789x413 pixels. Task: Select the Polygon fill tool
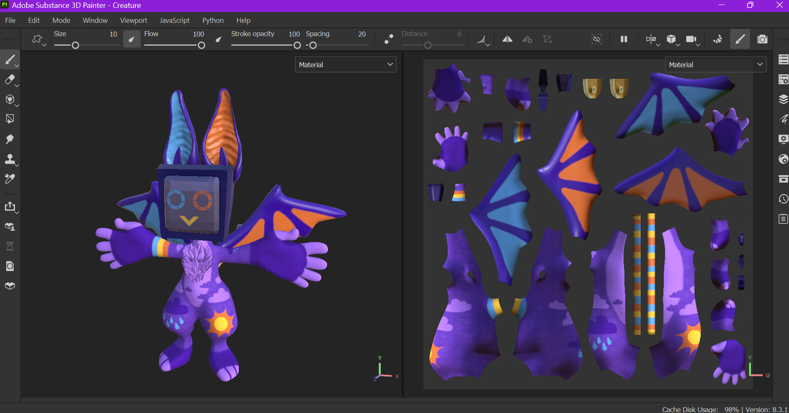click(x=10, y=119)
